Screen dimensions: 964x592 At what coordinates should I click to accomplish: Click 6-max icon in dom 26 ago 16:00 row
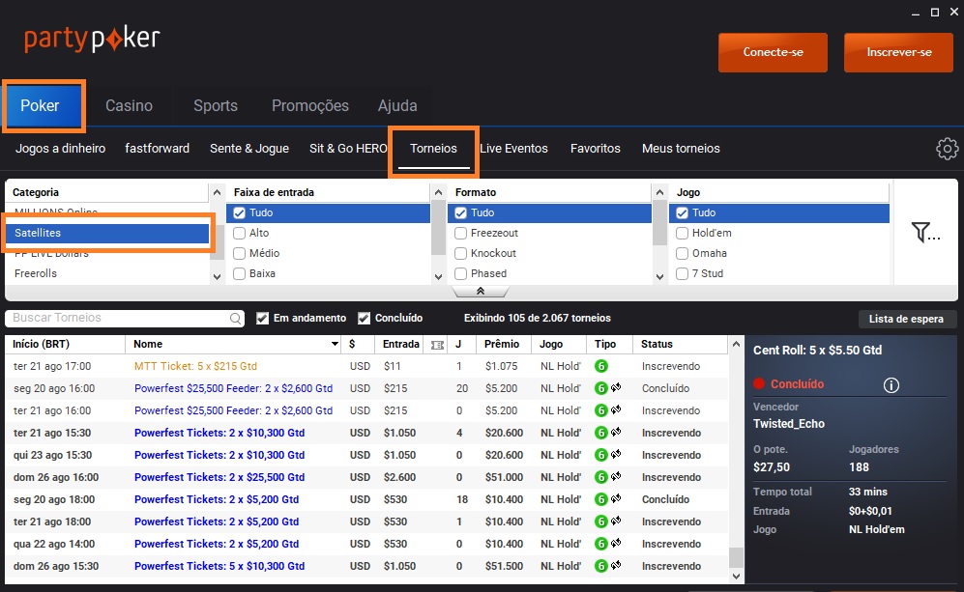click(x=601, y=477)
